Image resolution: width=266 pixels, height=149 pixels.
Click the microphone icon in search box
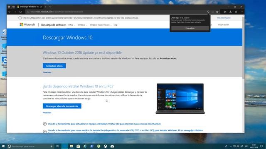tap(52, 146)
